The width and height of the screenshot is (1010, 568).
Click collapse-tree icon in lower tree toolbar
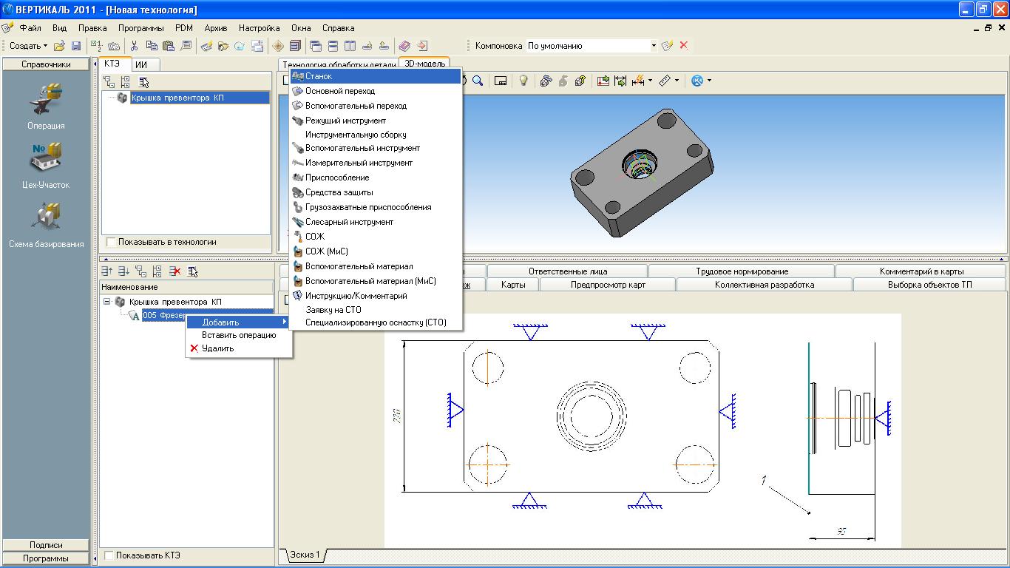pyautogui.click(x=141, y=271)
